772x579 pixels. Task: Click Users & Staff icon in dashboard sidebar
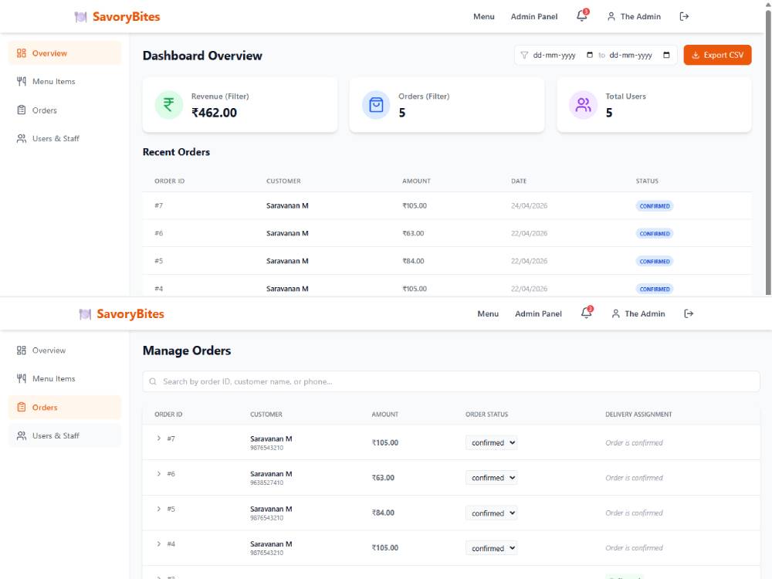click(x=21, y=138)
